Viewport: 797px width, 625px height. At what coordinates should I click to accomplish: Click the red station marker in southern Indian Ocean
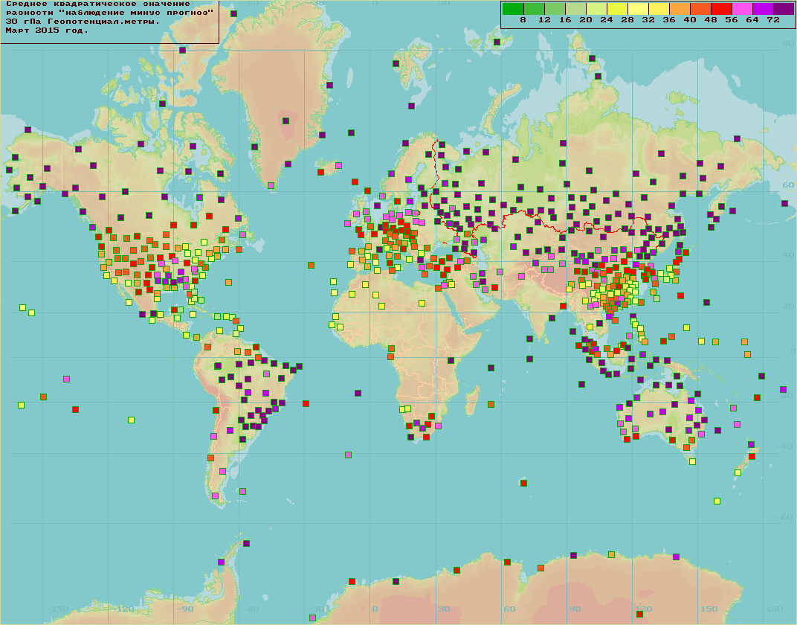tap(523, 483)
